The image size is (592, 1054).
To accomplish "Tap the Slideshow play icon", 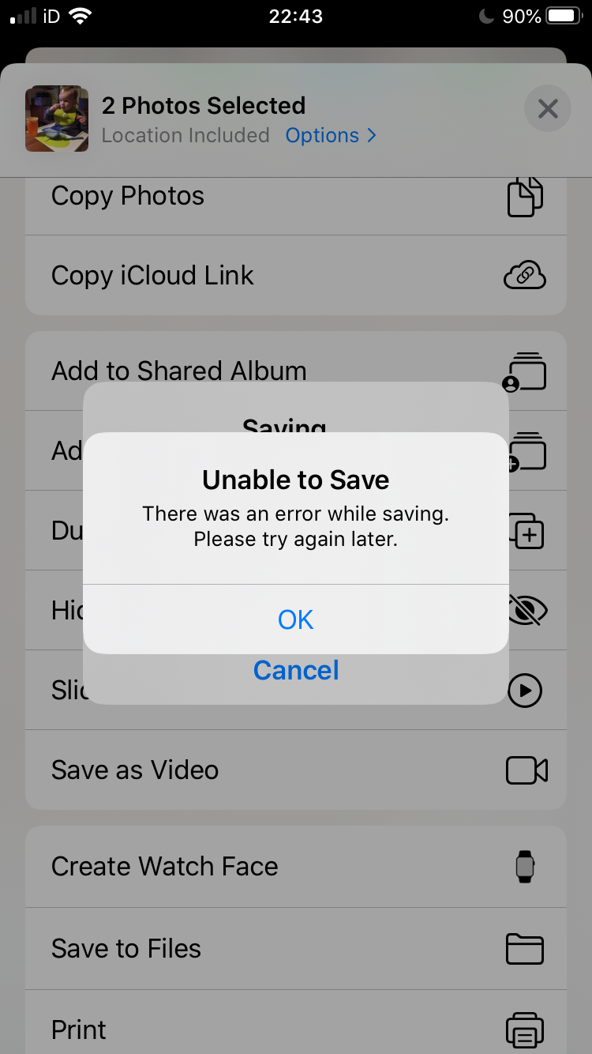I will pos(525,691).
